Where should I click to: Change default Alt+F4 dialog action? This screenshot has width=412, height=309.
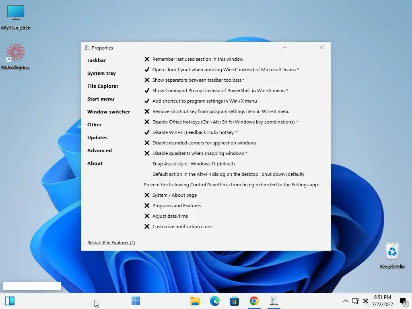[228, 174]
